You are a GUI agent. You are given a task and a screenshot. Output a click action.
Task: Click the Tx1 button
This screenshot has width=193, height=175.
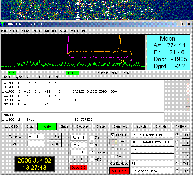click(186, 135)
